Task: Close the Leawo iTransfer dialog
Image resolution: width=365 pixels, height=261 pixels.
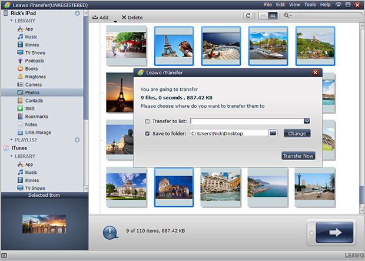Action: [315, 72]
